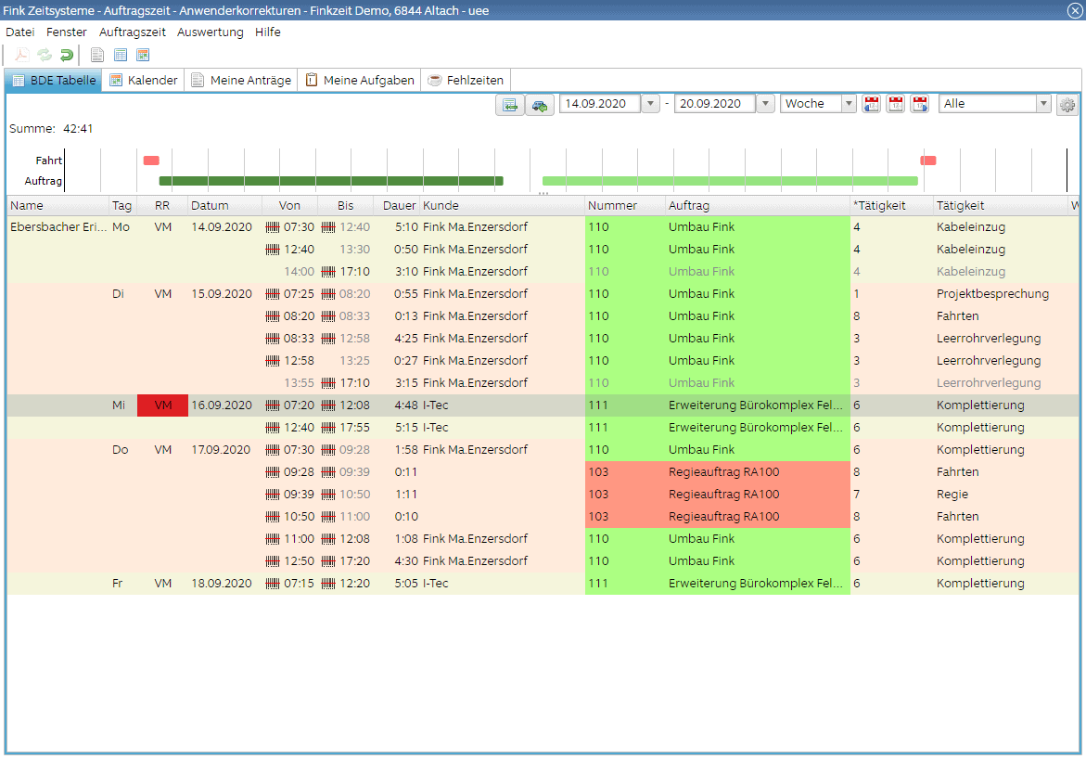Screen dimensions: 1086x759
Task: Click the blue table icon in the toolbar
Action: [121, 55]
